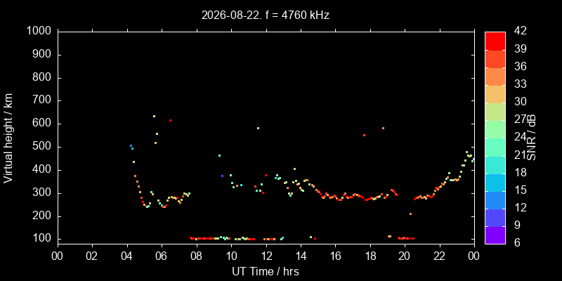Pick the cyan 15–18 dB colorbar segment

coord(495,182)
